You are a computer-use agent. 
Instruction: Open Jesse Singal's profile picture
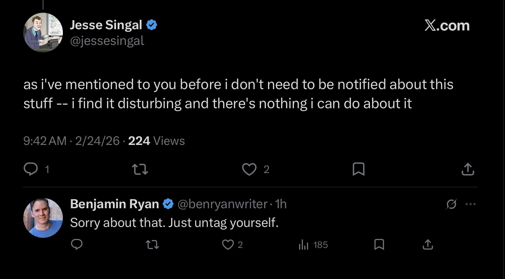43,33
